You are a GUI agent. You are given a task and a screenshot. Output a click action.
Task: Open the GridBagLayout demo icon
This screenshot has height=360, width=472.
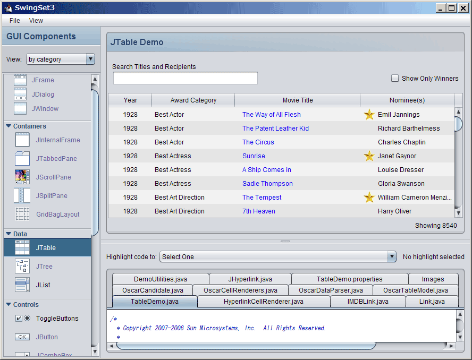tap(22, 214)
